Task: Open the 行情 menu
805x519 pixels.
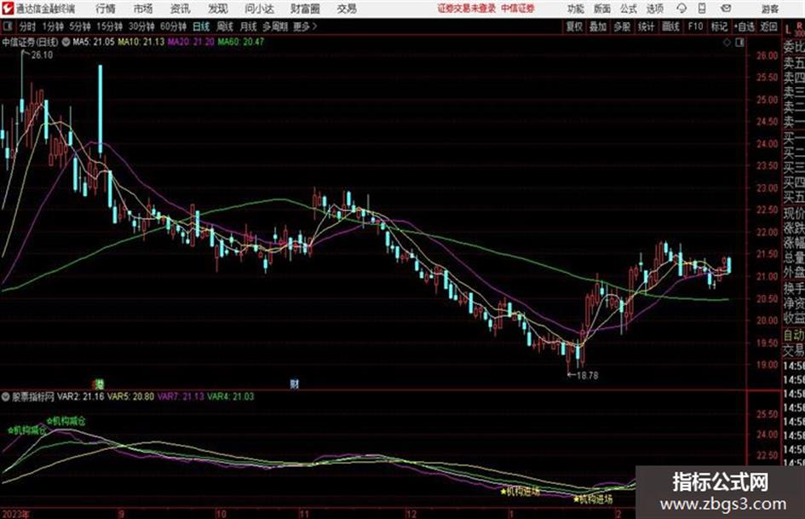Action: [x=106, y=9]
